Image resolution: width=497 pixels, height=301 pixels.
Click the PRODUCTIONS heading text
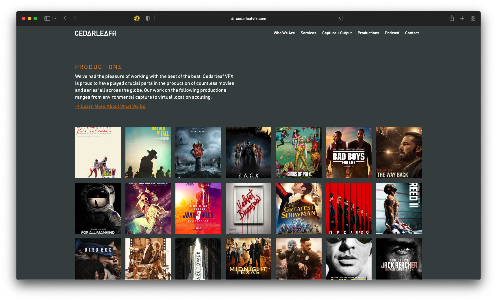pyautogui.click(x=99, y=67)
